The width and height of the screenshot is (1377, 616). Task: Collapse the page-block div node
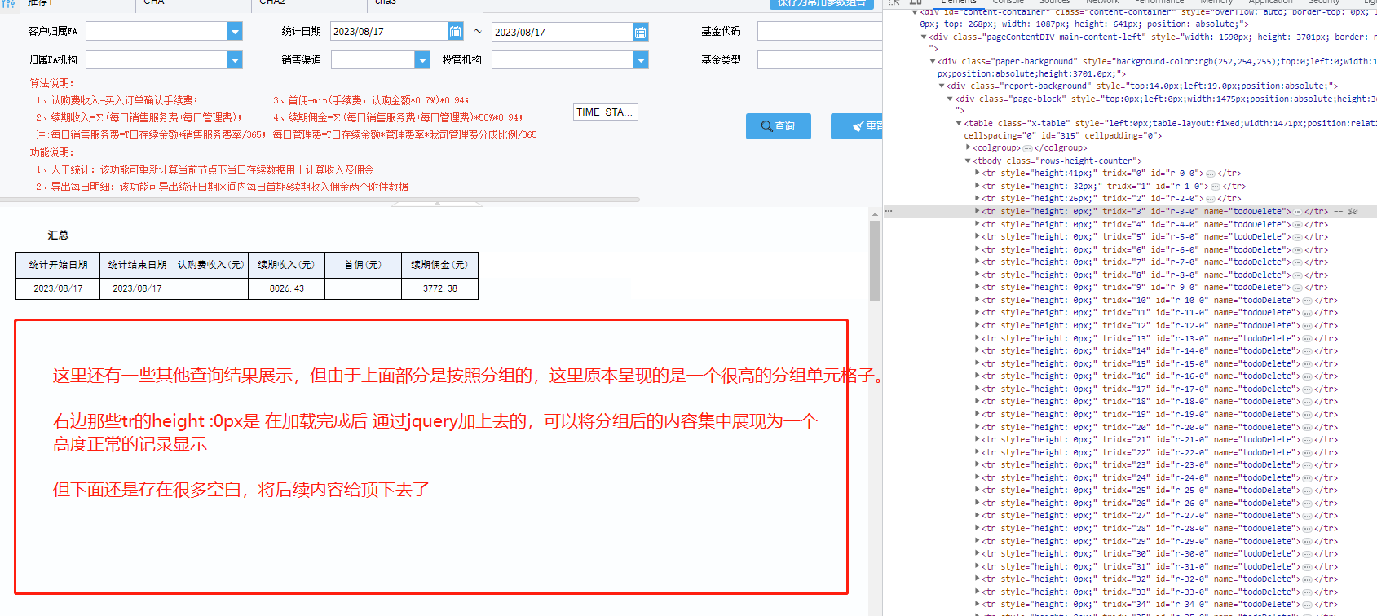(x=951, y=99)
